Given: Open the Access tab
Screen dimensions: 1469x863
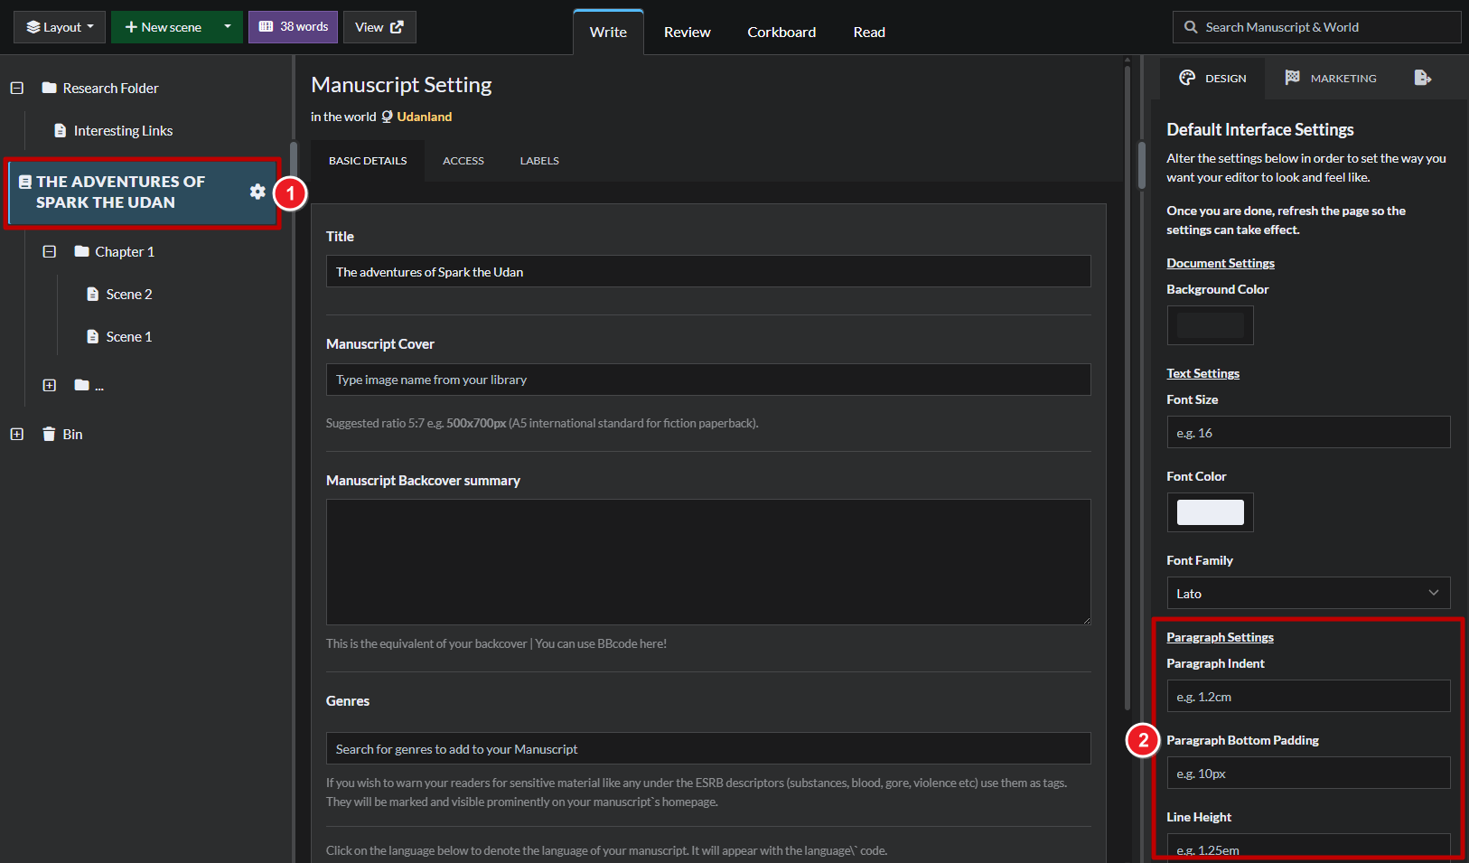Looking at the screenshot, I should [x=463, y=161].
